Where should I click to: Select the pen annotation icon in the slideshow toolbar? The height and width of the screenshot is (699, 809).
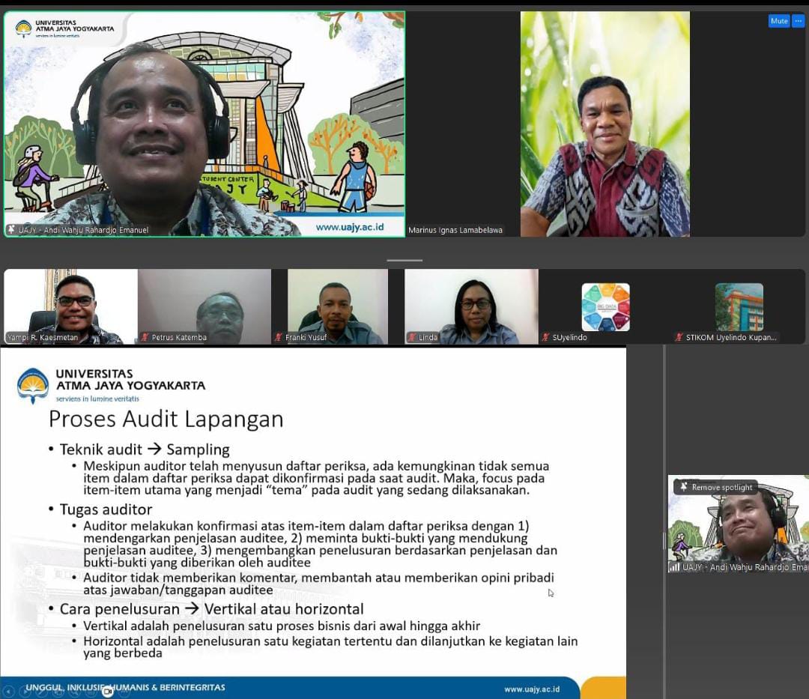[41, 692]
